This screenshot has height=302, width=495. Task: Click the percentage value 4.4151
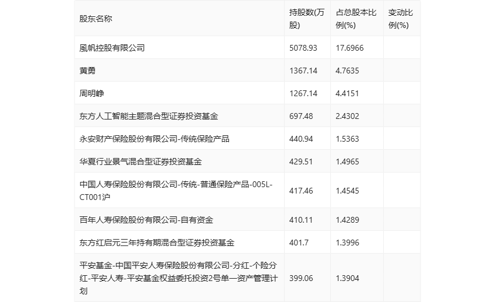point(347,93)
